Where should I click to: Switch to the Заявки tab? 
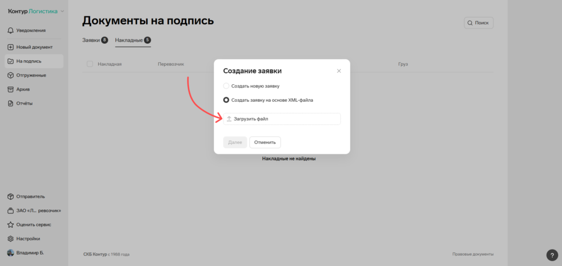point(95,40)
